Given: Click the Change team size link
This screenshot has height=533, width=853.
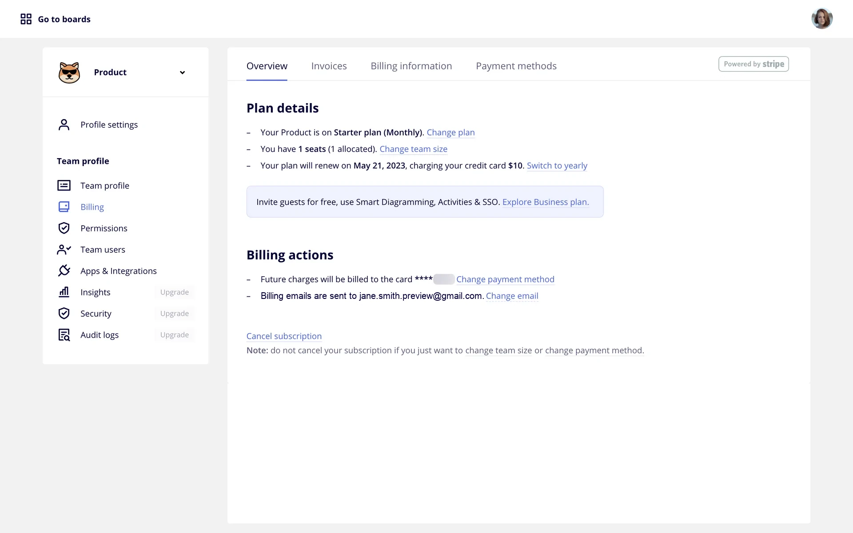Looking at the screenshot, I should point(413,149).
